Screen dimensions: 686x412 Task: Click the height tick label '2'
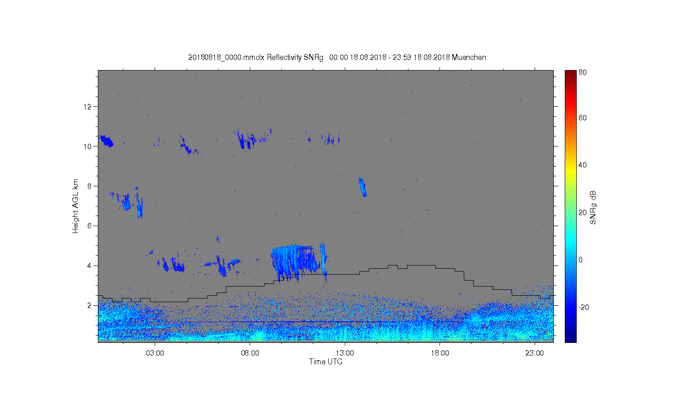90,305
